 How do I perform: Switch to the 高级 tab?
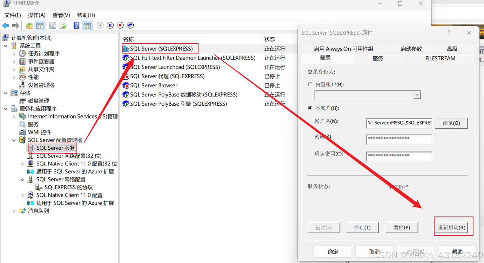tap(452, 49)
